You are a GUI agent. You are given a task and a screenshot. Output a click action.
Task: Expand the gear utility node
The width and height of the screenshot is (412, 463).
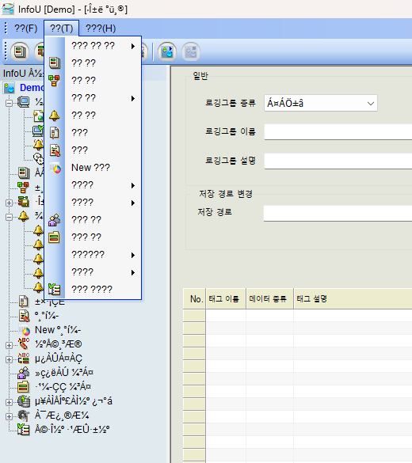point(9,416)
